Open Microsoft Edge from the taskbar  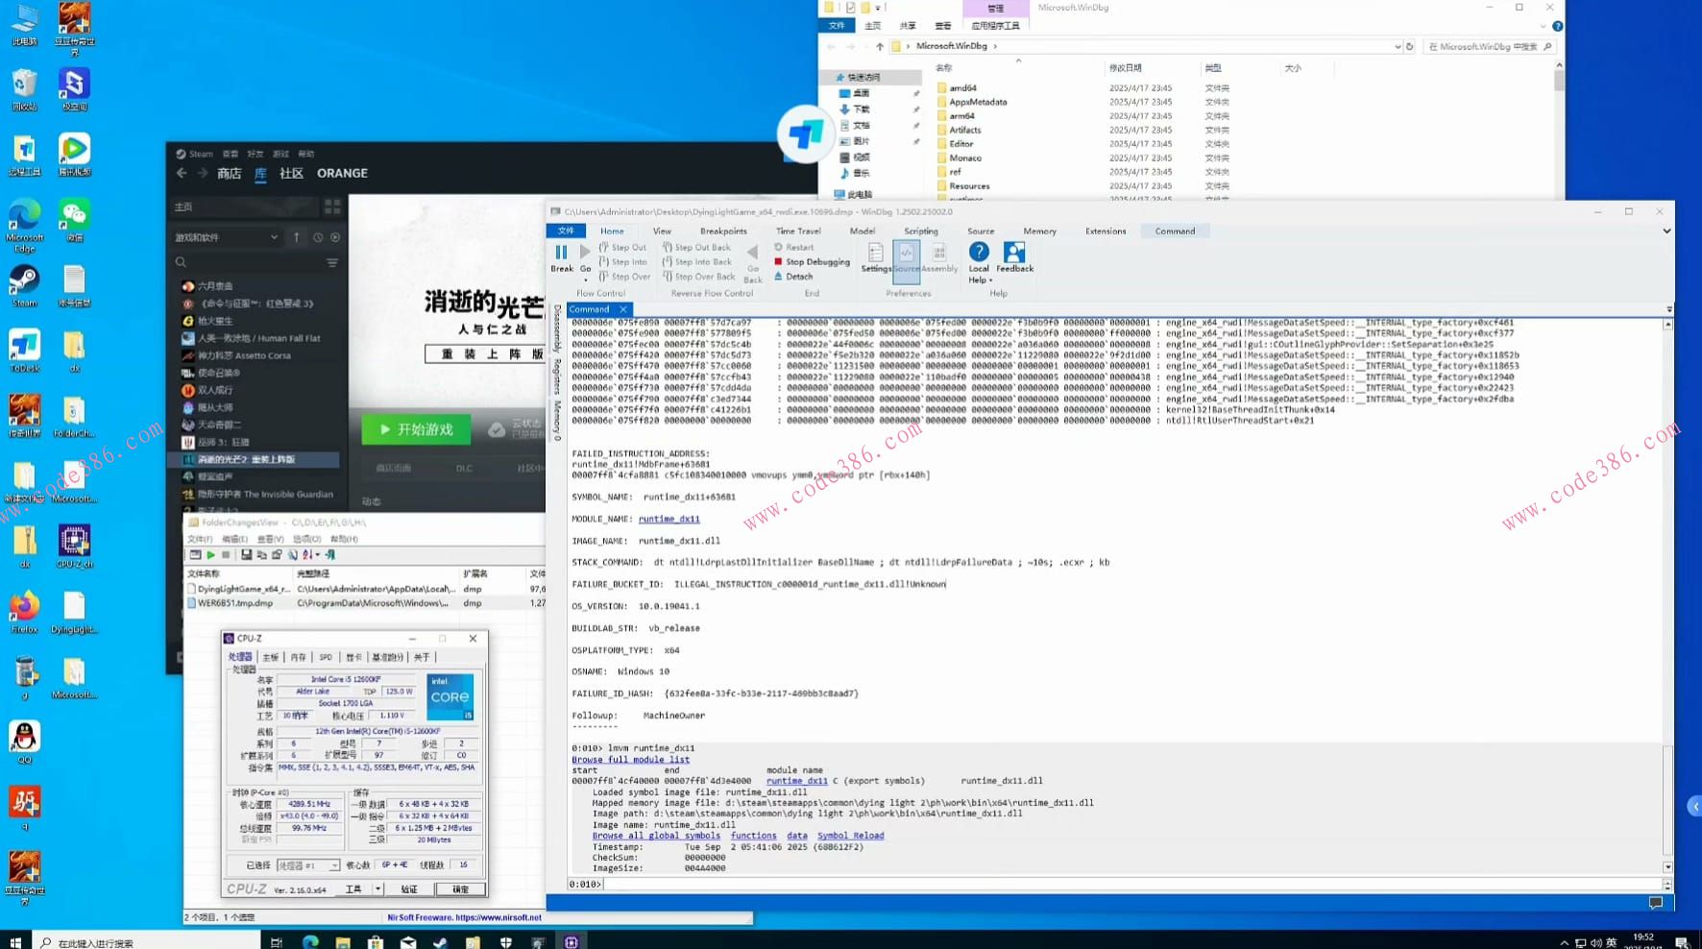[310, 941]
